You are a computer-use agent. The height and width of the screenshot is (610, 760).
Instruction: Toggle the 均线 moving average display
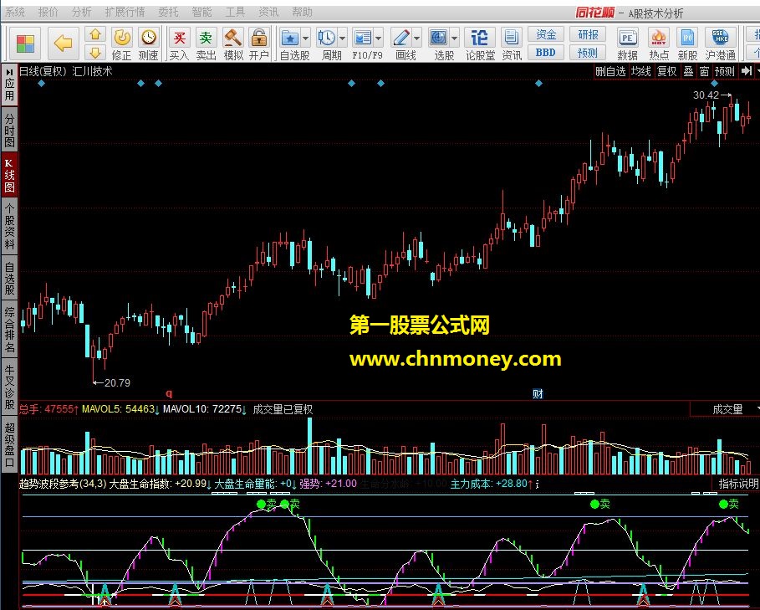pos(641,71)
